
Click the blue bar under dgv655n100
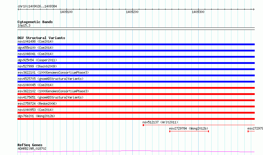[x=136, y=51]
